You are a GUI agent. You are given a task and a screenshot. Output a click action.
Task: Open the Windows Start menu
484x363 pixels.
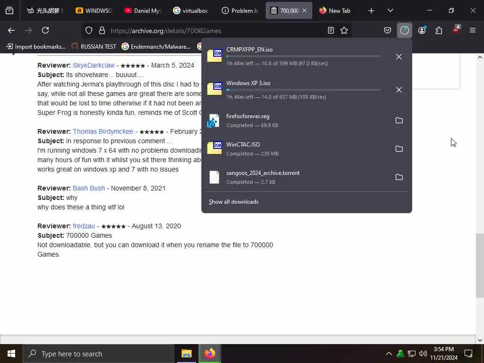click(x=11, y=354)
